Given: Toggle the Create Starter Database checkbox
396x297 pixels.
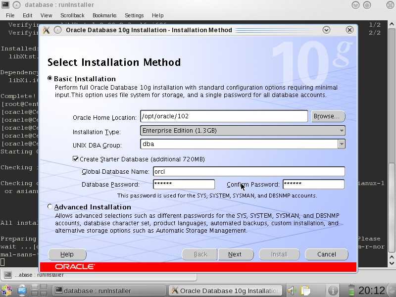Looking at the screenshot, I should tap(75, 159).
